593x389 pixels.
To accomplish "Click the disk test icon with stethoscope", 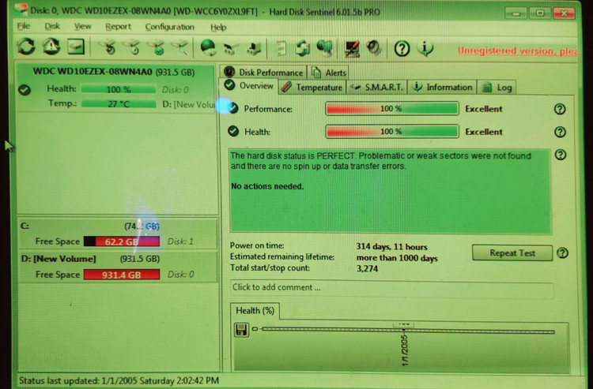I will pyautogui.click(x=108, y=47).
